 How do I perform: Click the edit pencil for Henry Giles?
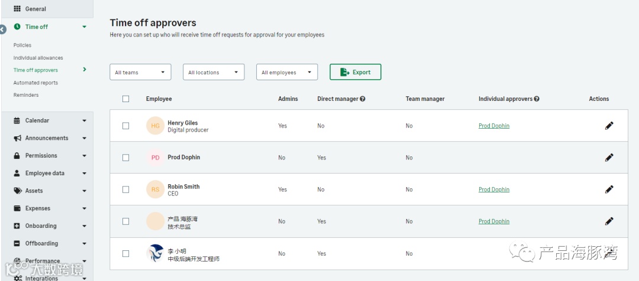(x=609, y=126)
